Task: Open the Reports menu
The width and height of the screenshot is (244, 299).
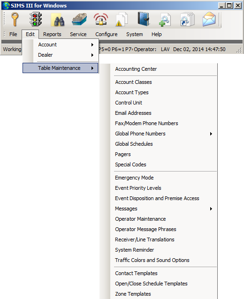Action: (x=52, y=34)
